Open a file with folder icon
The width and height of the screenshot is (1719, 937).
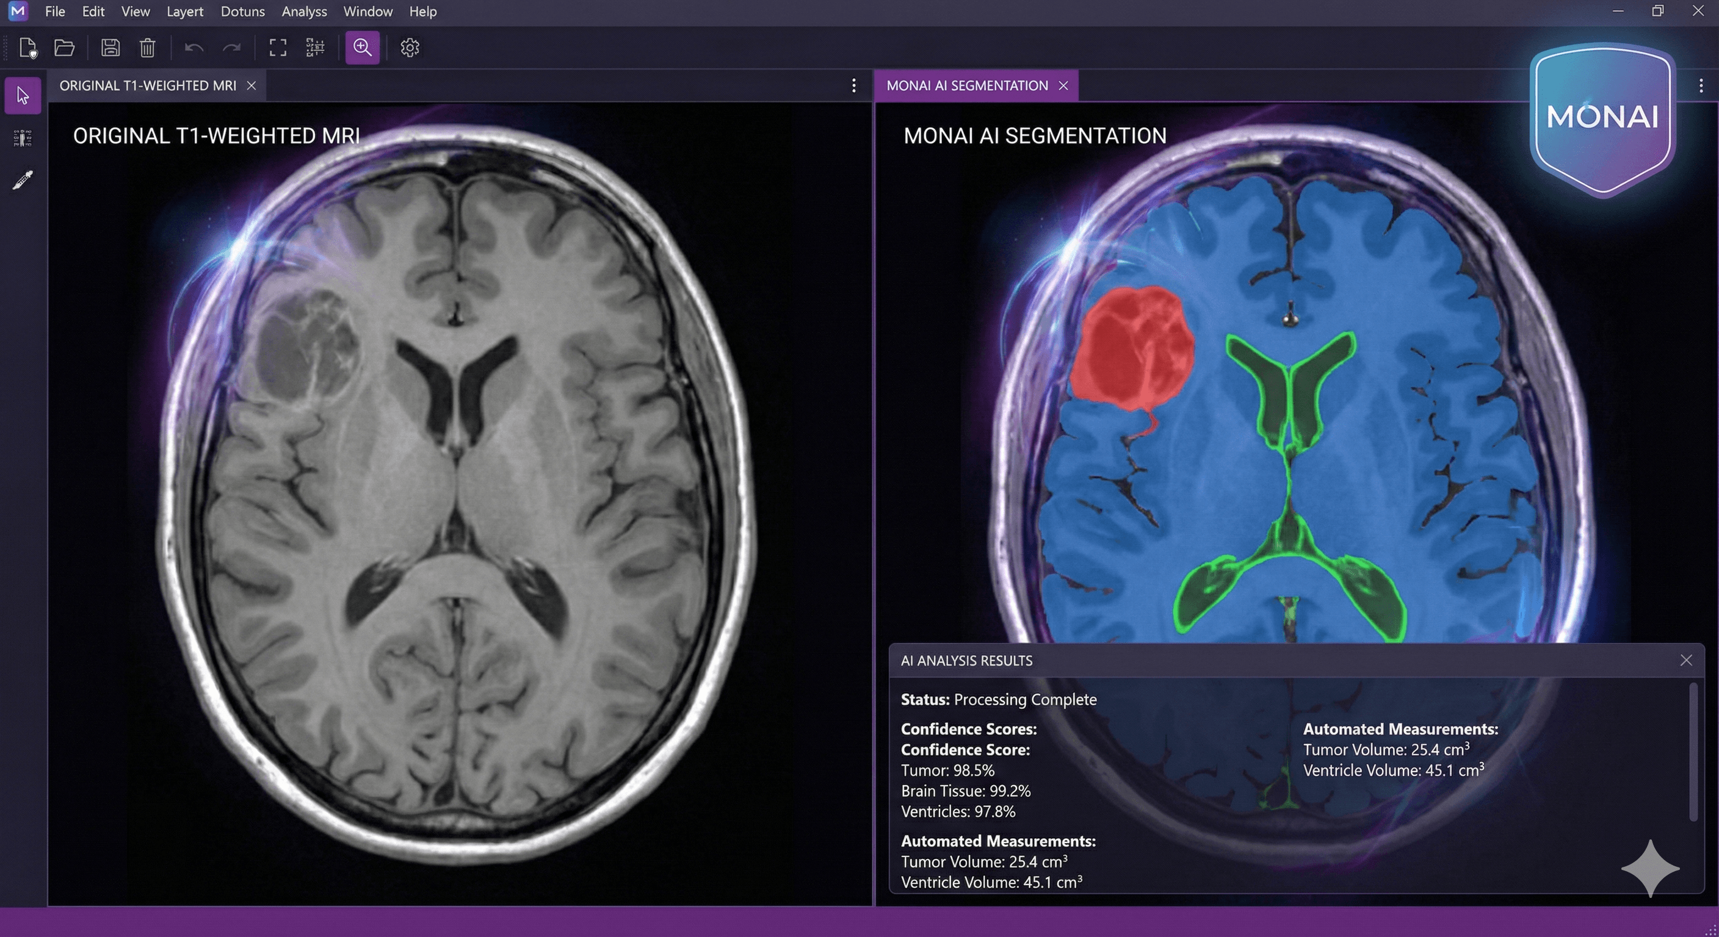[64, 48]
